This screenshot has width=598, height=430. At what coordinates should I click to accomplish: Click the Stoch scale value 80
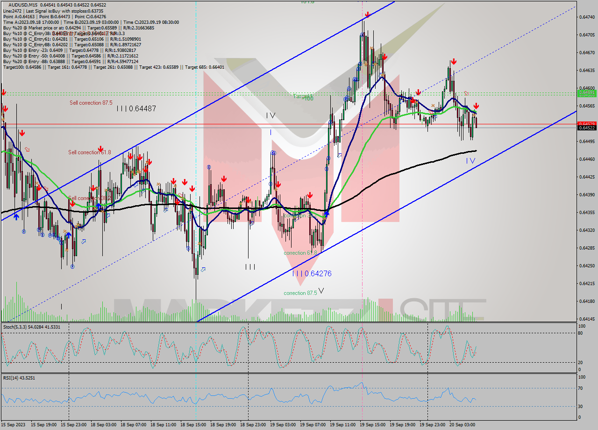coord(581,333)
